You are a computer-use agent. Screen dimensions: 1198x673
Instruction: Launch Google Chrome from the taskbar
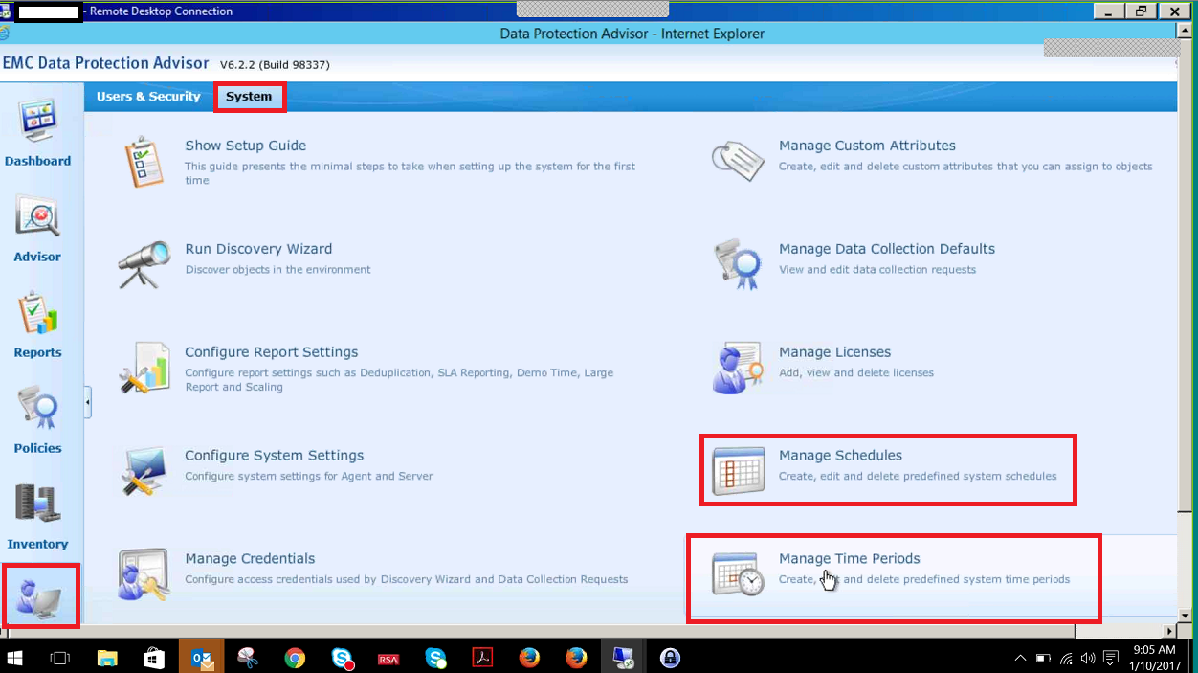click(x=295, y=658)
